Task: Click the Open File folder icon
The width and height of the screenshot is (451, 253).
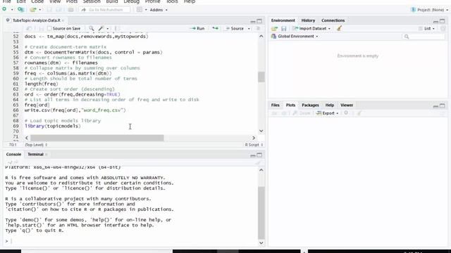Action: pos(33,10)
